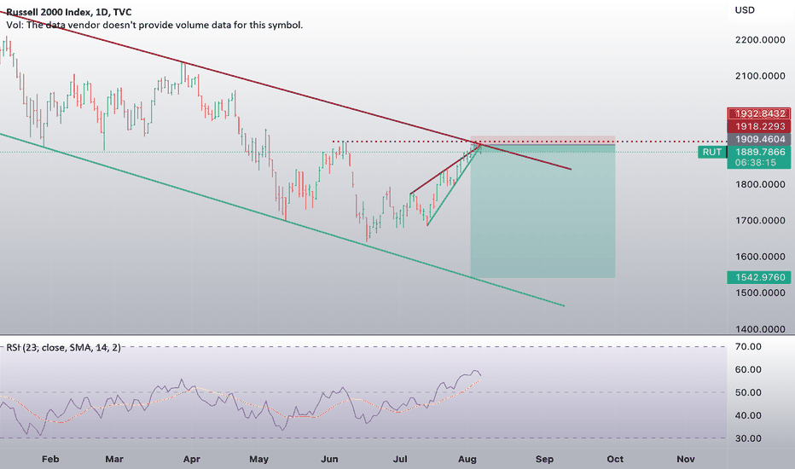Select the red dotted horizontal resistance line
Image resolution: width=795 pixels, height=469 pixels.
[530, 142]
